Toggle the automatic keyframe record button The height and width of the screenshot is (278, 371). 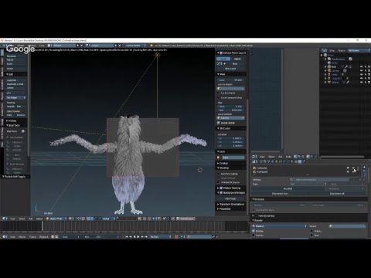176,236
